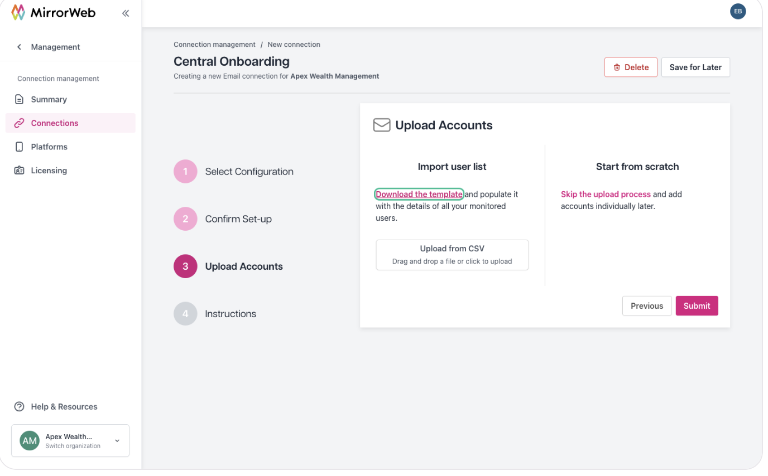Image resolution: width=768 pixels, height=476 pixels.
Task: Click the Download the template link
Action: coord(419,195)
